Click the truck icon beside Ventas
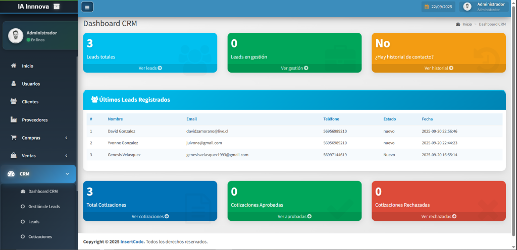 pos(14,156)
